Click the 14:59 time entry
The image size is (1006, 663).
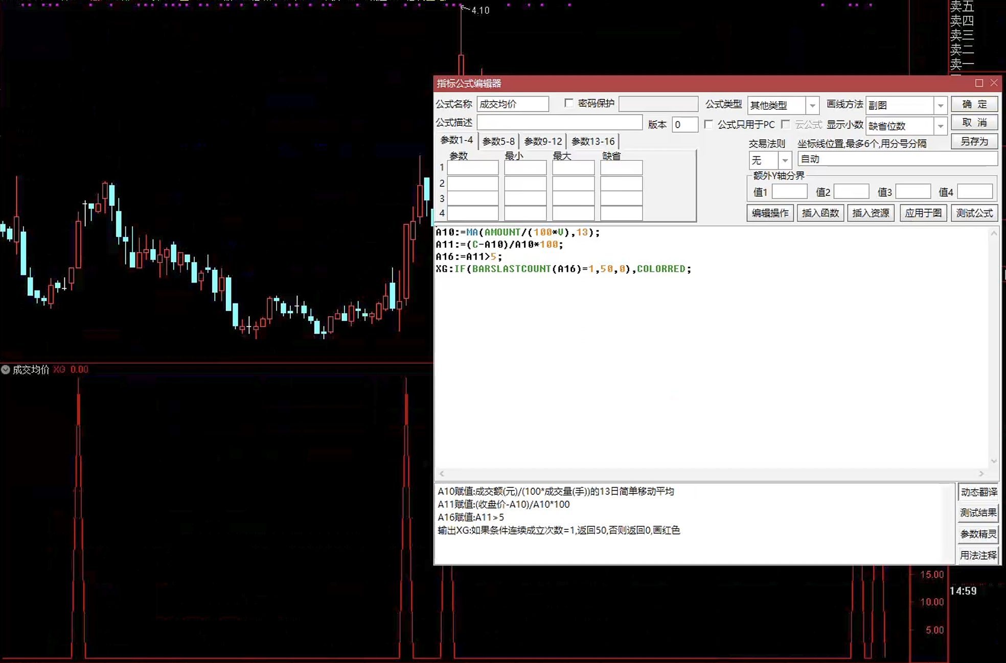(x=963, y=591)
